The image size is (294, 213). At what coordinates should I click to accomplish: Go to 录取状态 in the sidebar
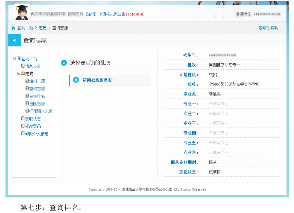tap(33, 119)
